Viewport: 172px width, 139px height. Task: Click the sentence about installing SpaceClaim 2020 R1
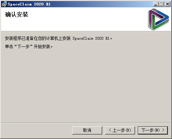coord(58,38)
